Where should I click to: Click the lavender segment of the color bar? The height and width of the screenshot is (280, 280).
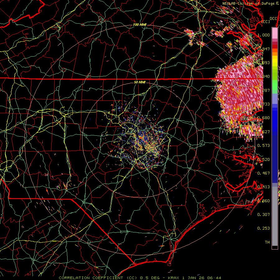(x=275, y=99)
